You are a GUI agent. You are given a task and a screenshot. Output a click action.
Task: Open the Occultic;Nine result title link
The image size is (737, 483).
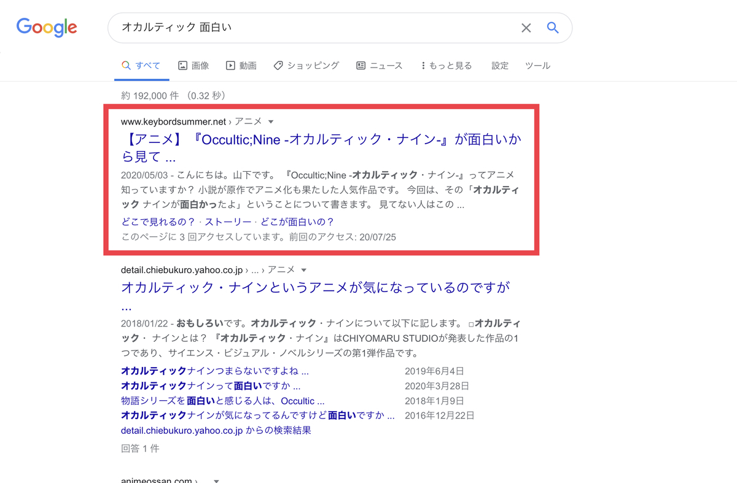click(x=321, y=148)
